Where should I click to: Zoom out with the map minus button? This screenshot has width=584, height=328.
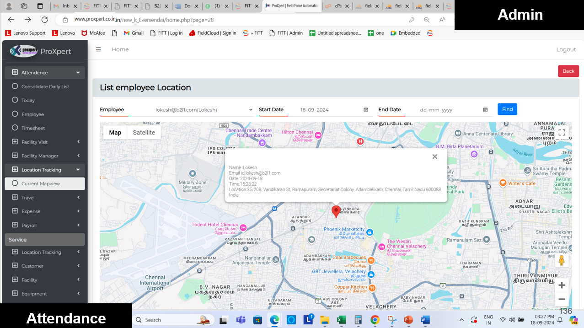[x=562, y=299]
